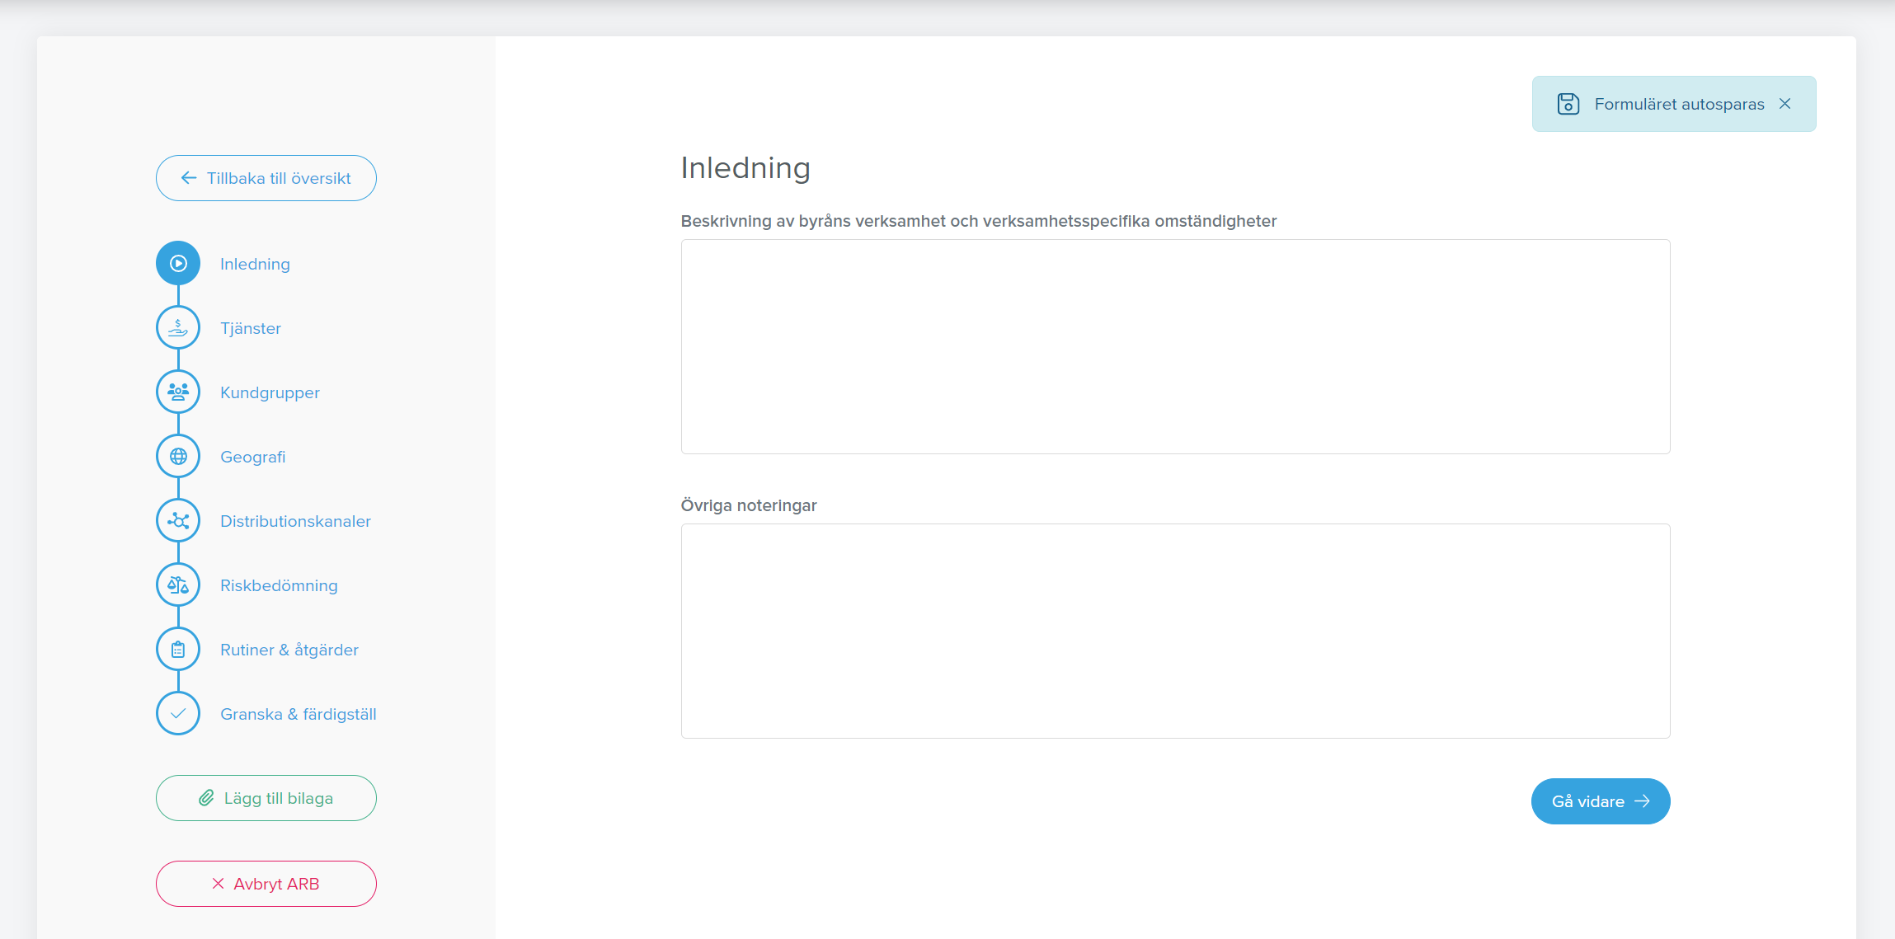Screen dimensions: 1895x939
Task: Go to Granska & färdigställ step label
Action: coord(299,714)
